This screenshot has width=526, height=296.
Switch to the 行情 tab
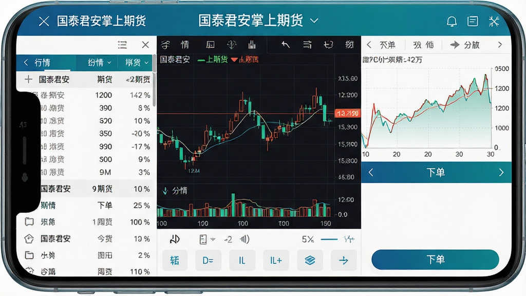click(x=42, y=63)
